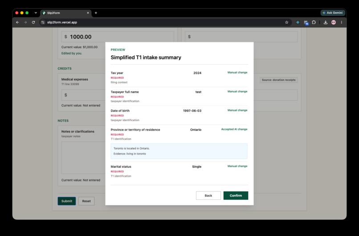
Task: Click the province value Ontario
Action: click(x=196, y=130)
